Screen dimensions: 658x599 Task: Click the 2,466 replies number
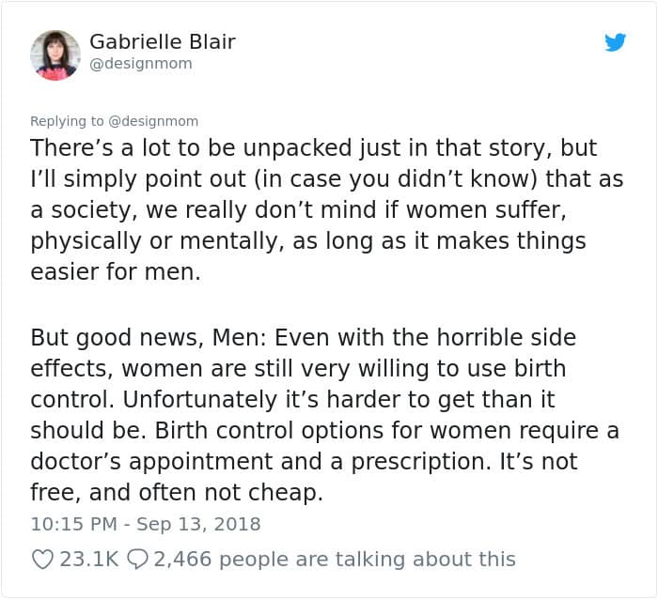[182, 560]
